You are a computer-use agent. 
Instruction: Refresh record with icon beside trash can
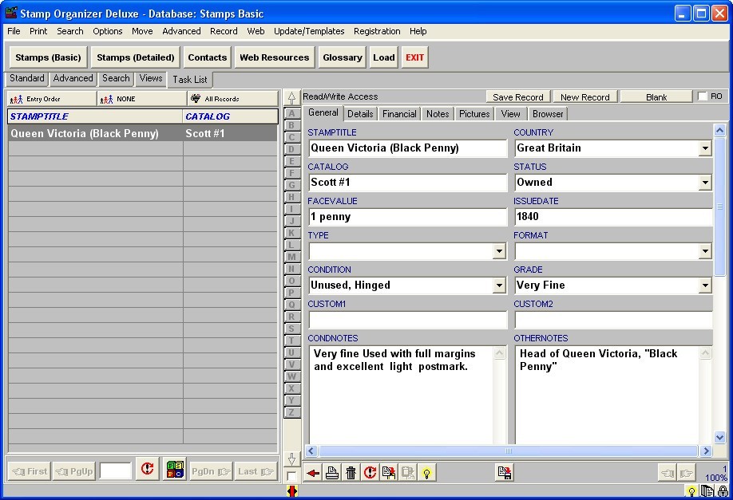[x=370, y=473]
